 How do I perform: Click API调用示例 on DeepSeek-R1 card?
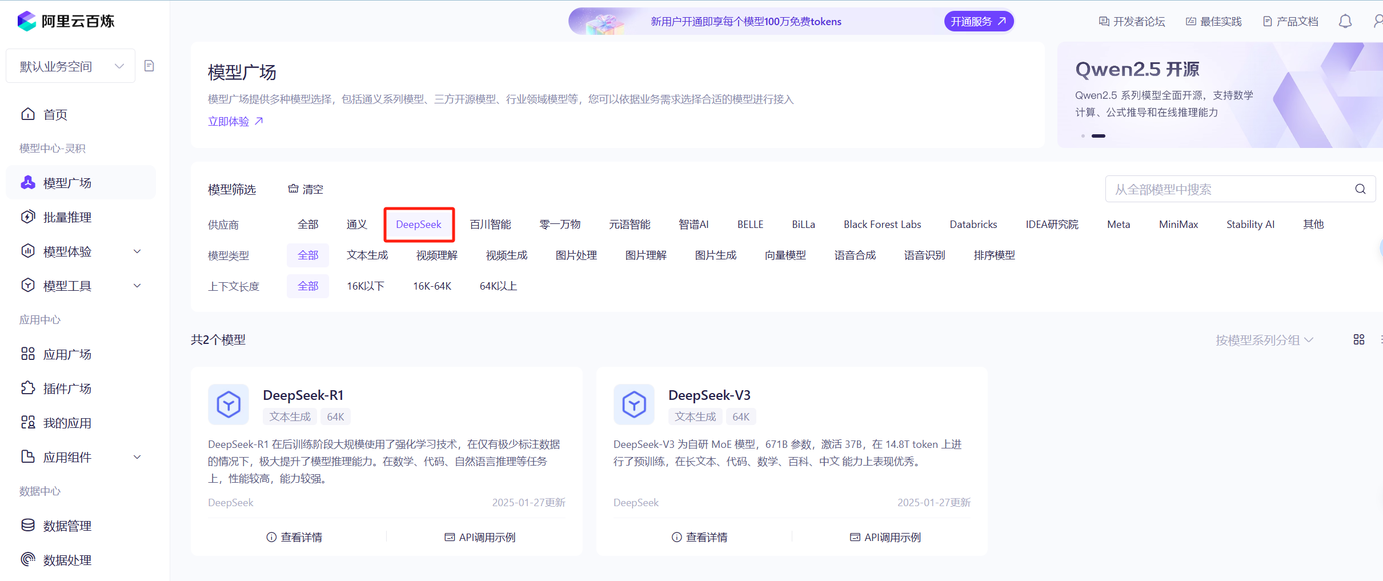[x=480, y=537]
